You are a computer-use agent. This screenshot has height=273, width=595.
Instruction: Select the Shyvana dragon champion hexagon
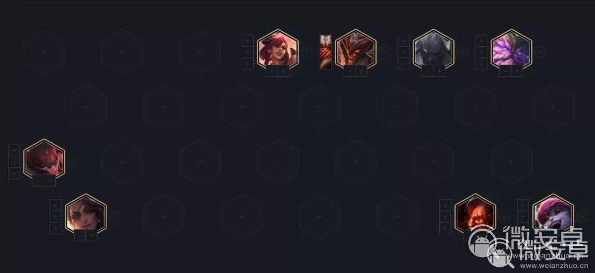pos(356,49)
